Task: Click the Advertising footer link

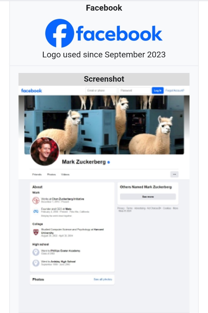Action: click(x=140, y=208)
